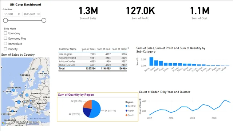Click the end date field 12/31/2020

31,14
